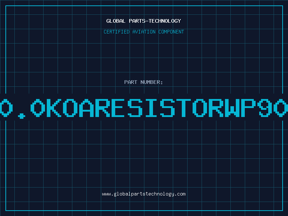Click the word COMPONENT in subtitle
The height and width of the screenshot is (216, 288).
(171, 32)
